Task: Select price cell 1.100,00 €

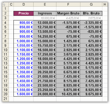Action: pyautogui.click(x=24, y=50)
